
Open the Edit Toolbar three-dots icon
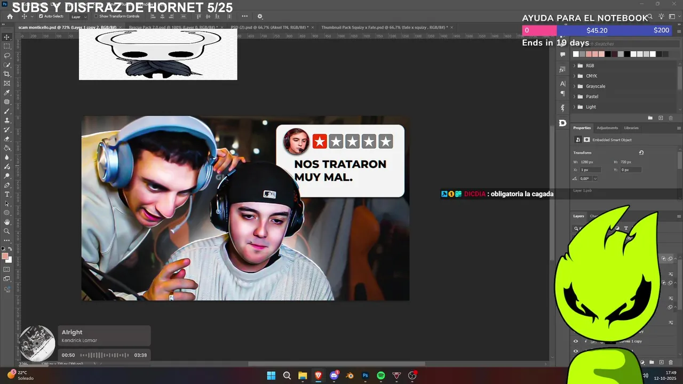pyautogui.click(x=7, y=241)
